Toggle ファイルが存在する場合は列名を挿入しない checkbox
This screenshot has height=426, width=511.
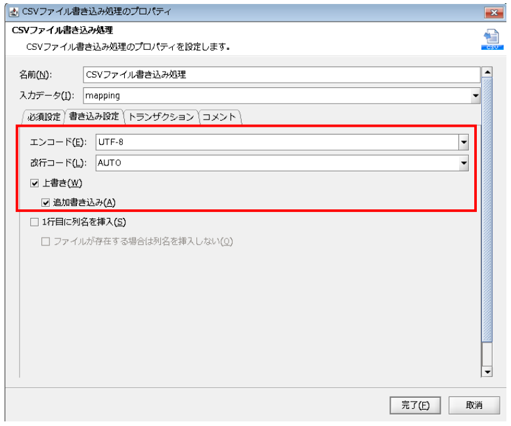pyautogui.click(x=46, y=242)
